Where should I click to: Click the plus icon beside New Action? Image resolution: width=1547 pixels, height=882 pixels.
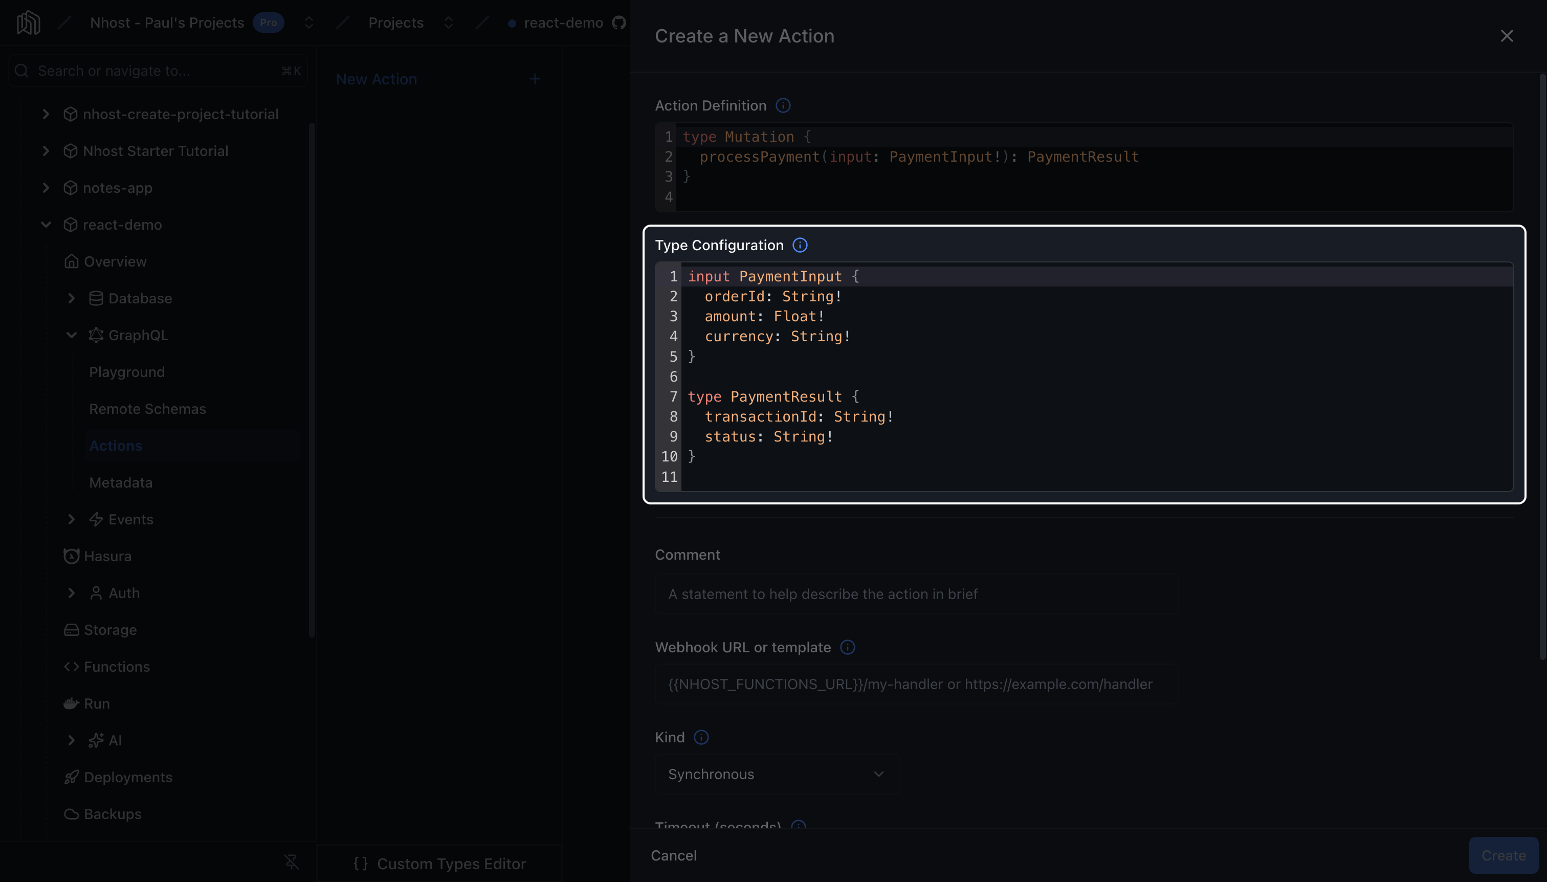click(x=535, y=79)
